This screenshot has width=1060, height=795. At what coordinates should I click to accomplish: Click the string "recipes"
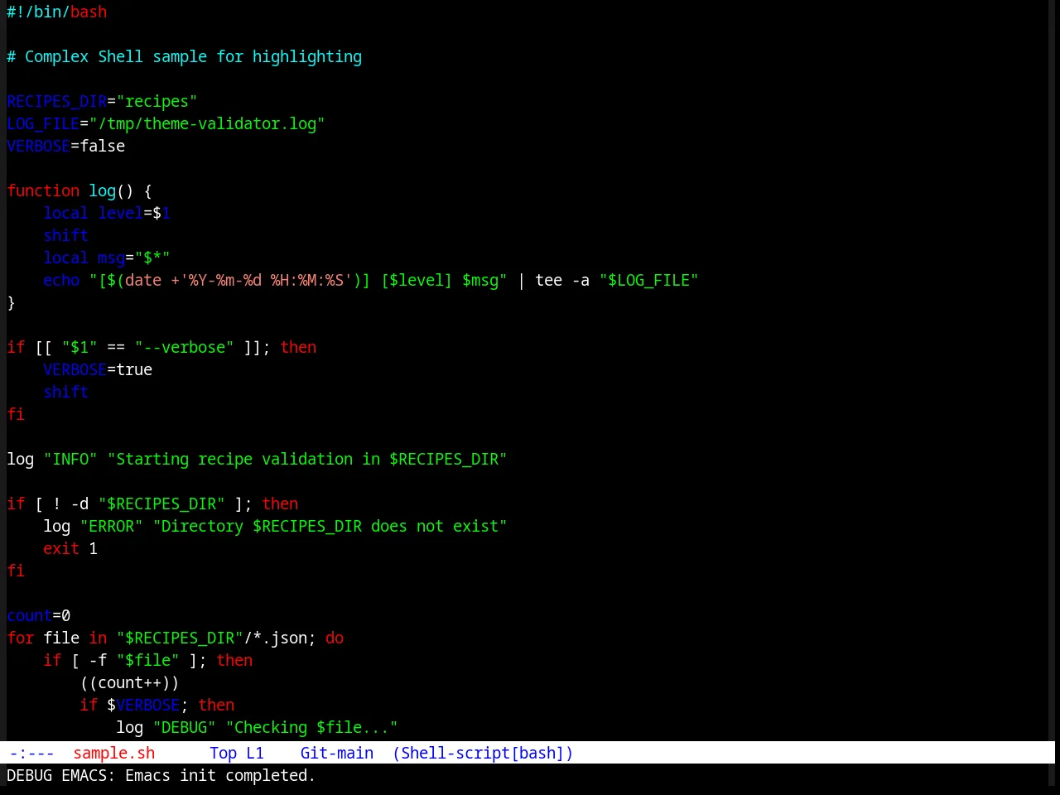(157, 101)
